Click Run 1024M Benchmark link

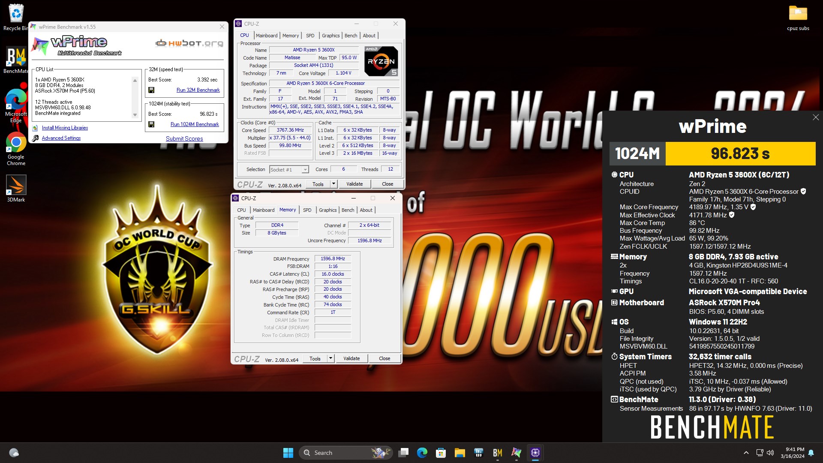click(195, 124)
